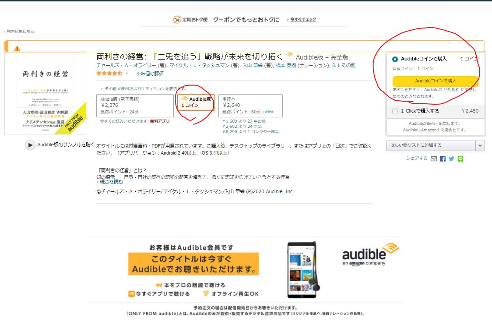Share on Facebook icon

click(443, 159)
